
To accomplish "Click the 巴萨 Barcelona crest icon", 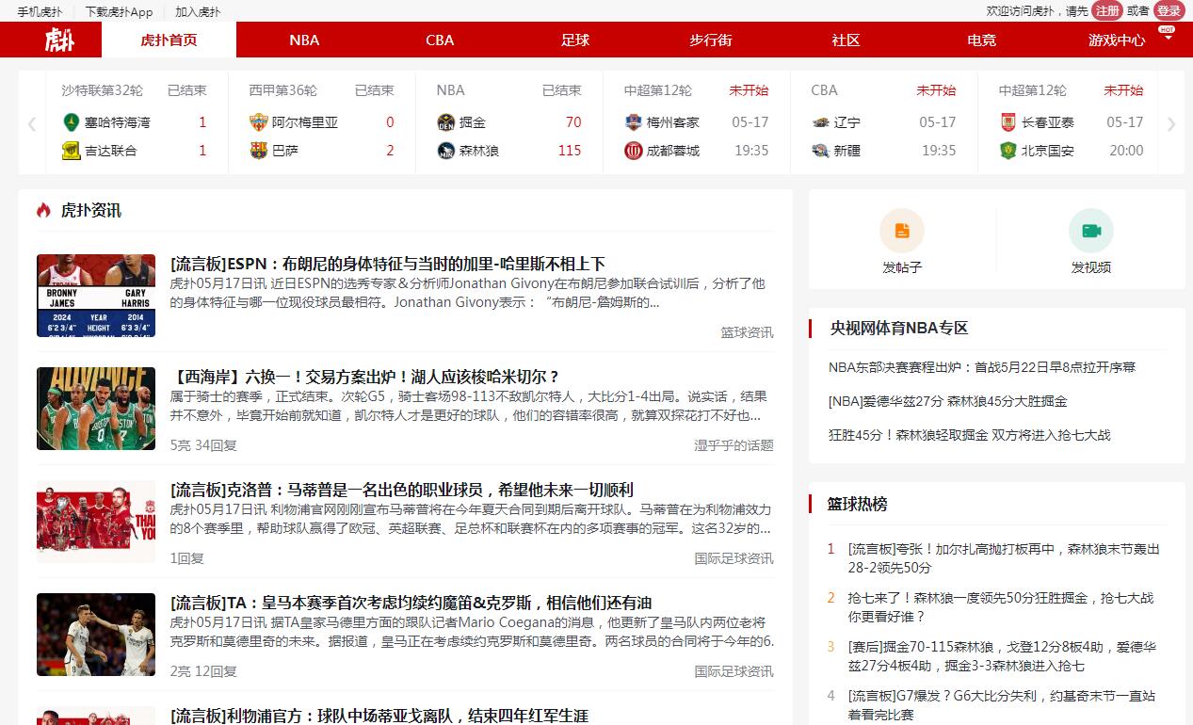I will tap(259, 151).
